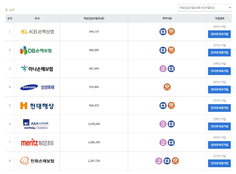Click 인터넷 바로가입 button for 현대해상

point(219,108)
